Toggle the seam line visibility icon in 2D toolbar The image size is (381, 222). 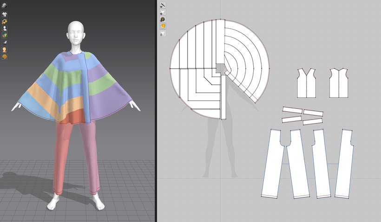(x=163, y=5)
